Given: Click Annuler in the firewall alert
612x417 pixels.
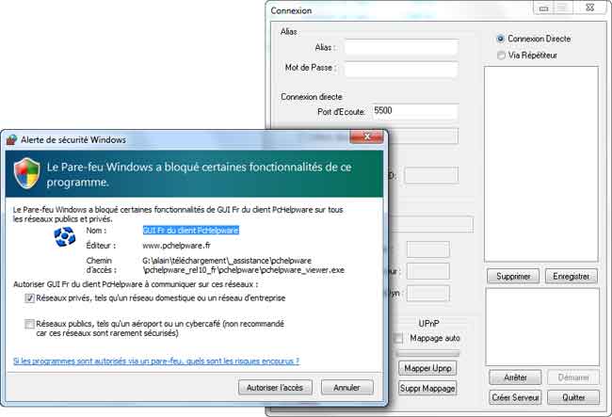Looking at the screenshot, I should (x=347, y=388).
